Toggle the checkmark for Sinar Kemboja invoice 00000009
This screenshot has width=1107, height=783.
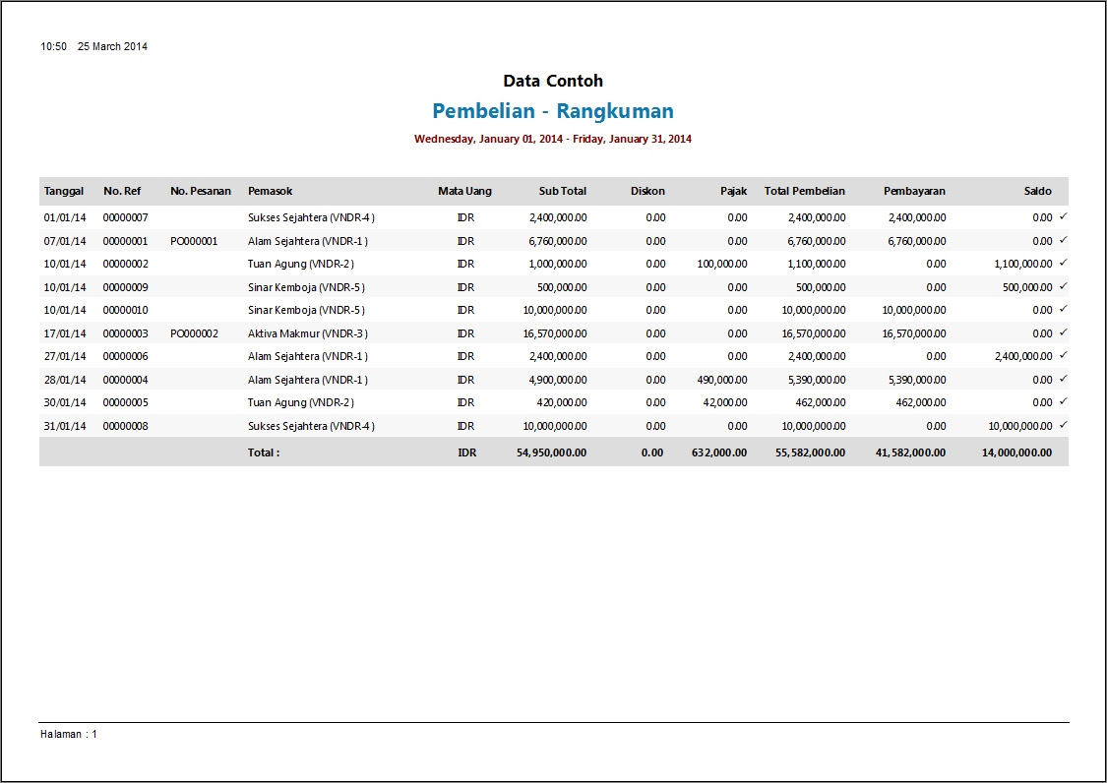pos(1061,286)
